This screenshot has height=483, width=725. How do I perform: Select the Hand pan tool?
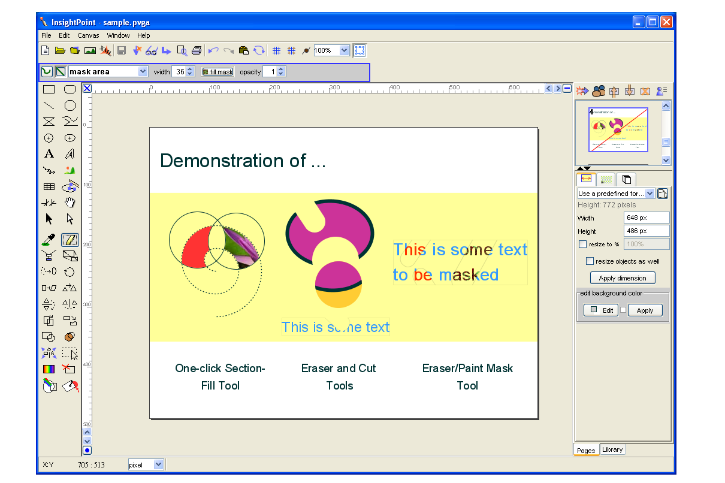point(70,203)
